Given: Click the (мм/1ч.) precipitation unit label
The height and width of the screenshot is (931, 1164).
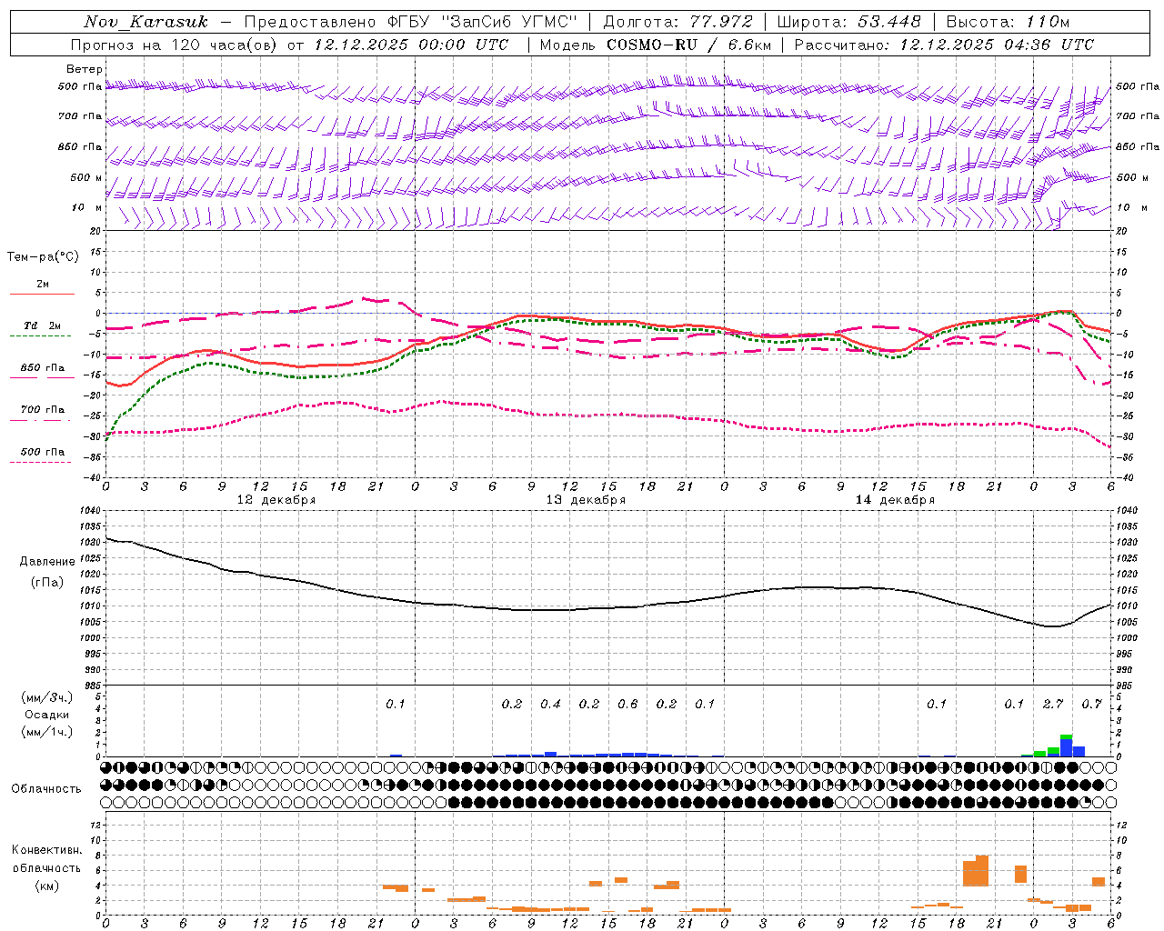Looking at the screenshot, I should coord(47,732).
